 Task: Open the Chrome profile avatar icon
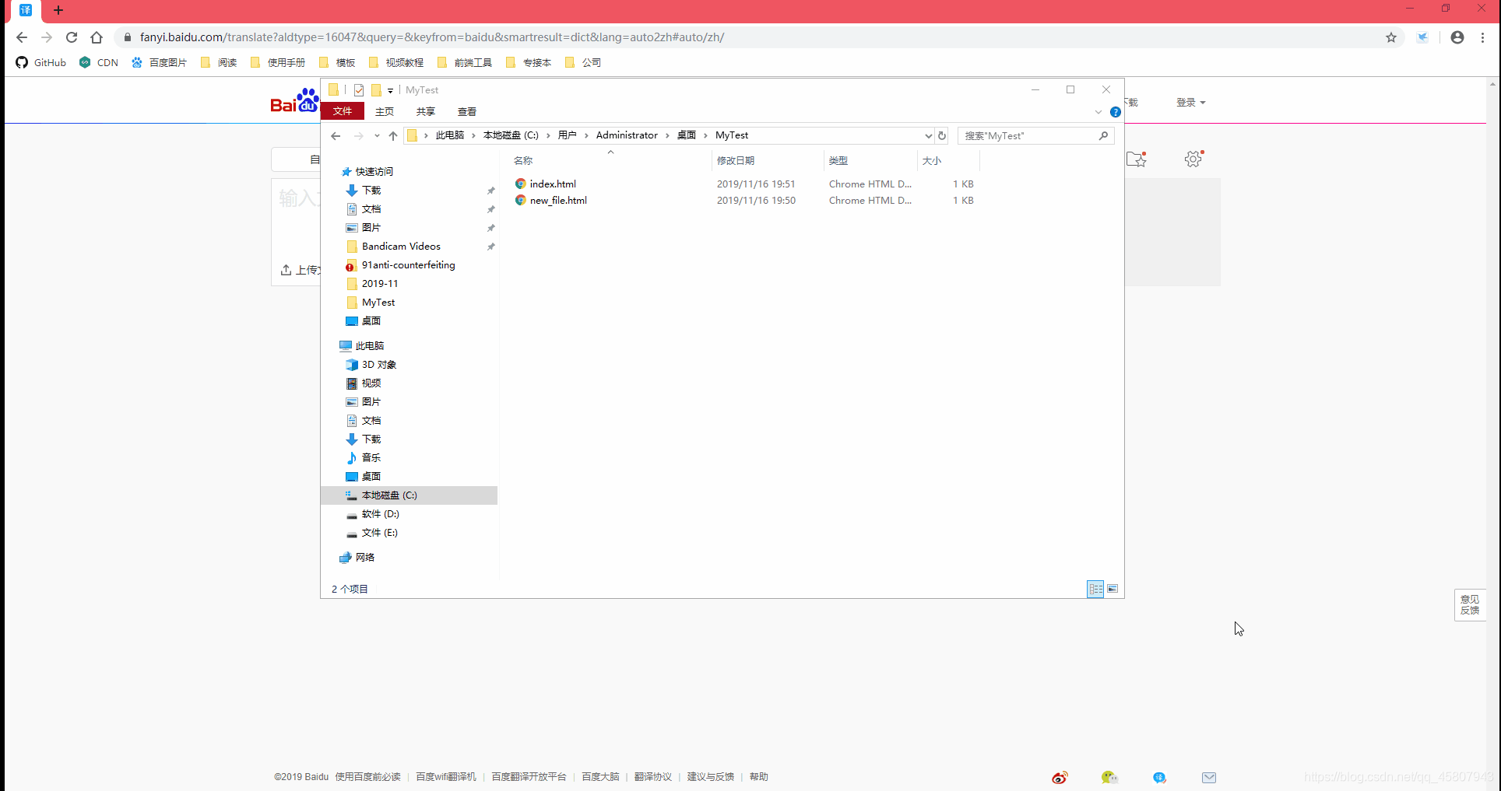(1457, 37)
